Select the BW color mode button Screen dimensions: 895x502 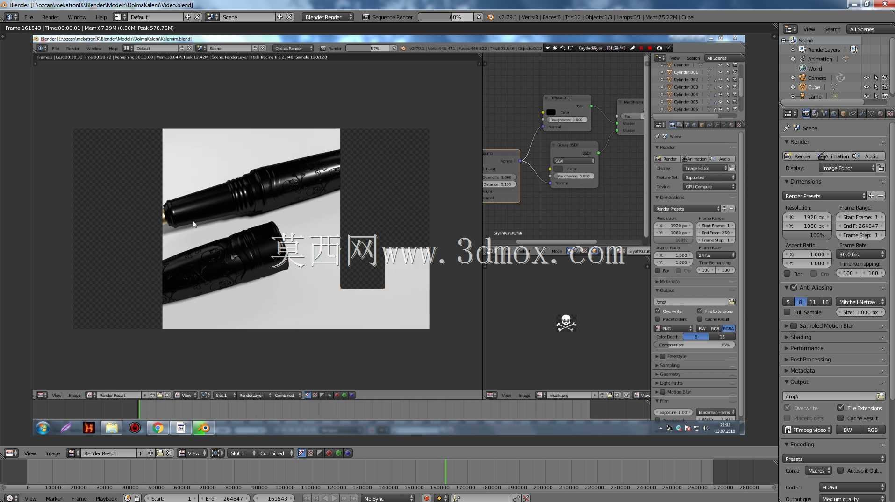[847, 430]
